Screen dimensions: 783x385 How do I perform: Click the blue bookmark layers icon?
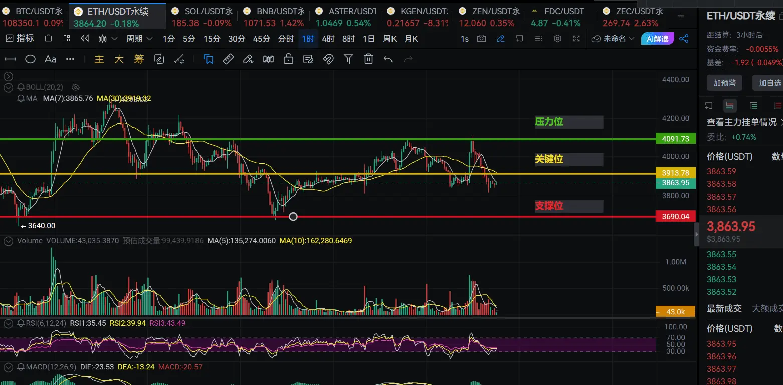click(x=209, y=59)
